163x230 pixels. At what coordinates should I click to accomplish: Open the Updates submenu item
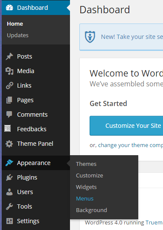pyautogui.click(x=17, y=35)
